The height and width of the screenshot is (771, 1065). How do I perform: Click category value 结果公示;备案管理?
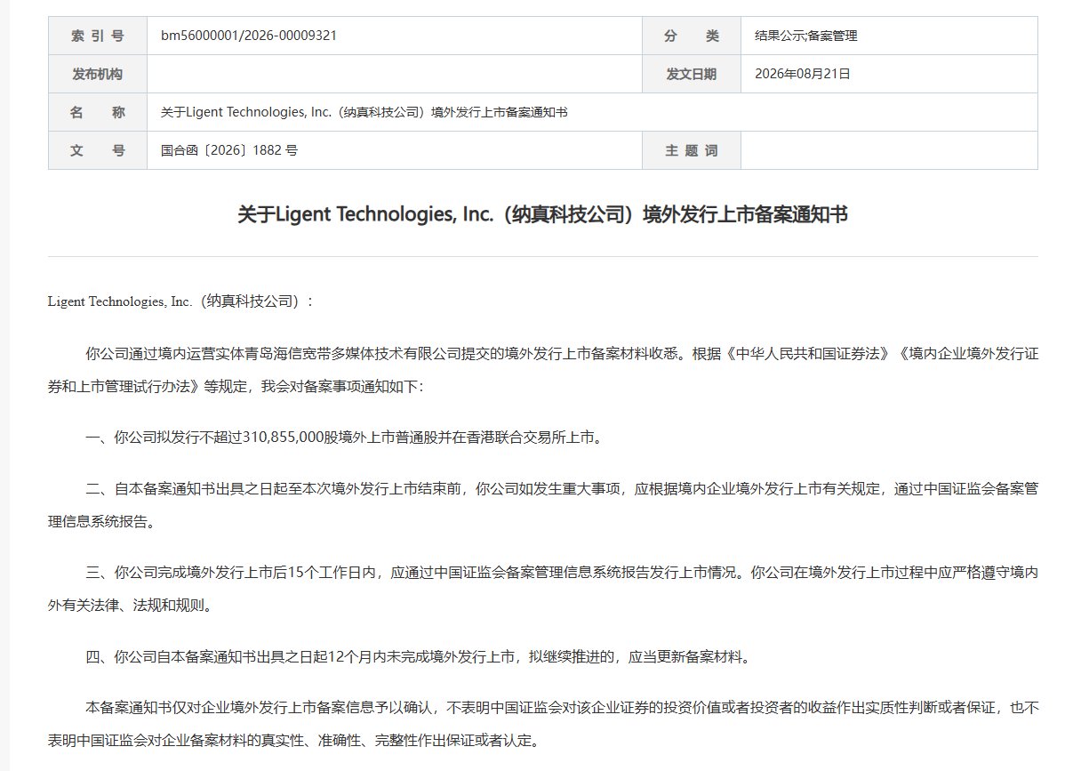pos(806,36)
